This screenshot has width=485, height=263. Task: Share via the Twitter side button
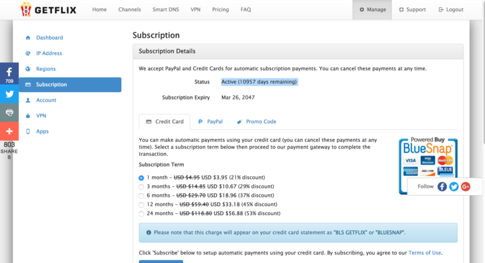click(x=9, y=94)
